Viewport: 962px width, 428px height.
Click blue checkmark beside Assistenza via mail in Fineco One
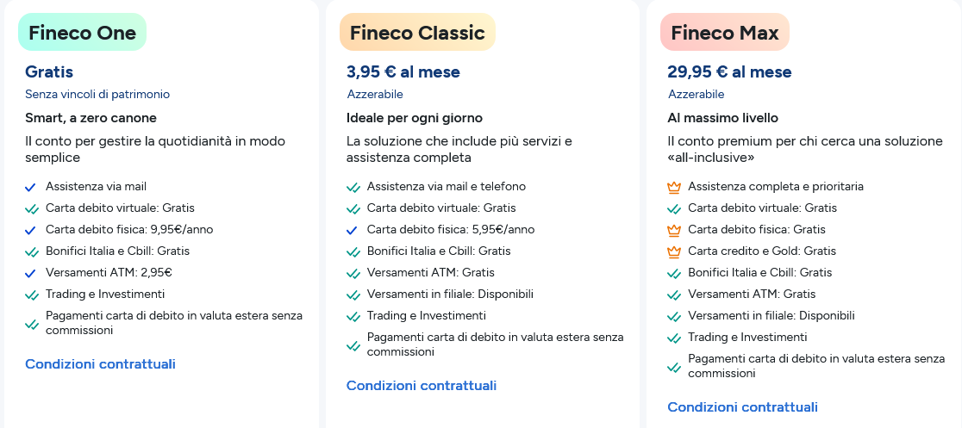[x=31, y=187]
